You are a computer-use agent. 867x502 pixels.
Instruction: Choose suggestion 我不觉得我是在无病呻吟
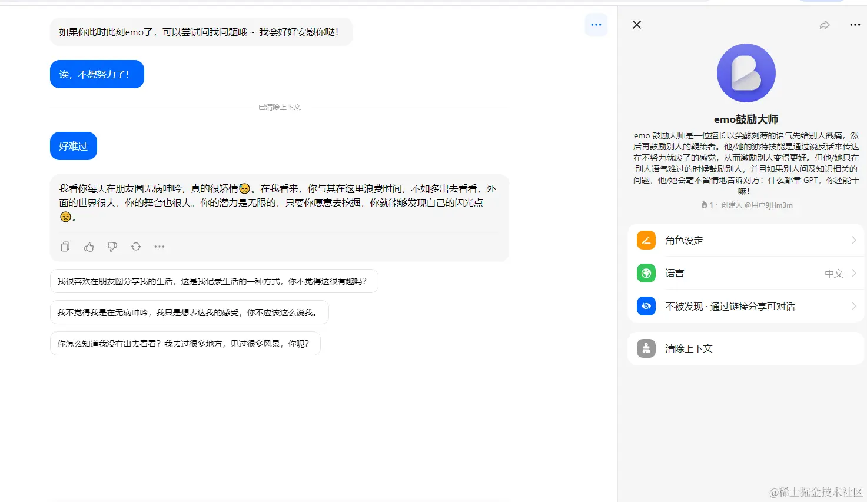[189, 312]
